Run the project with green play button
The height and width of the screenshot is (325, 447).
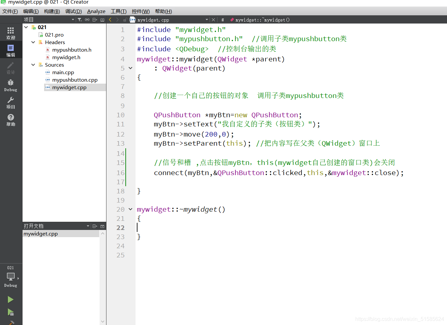10,300
